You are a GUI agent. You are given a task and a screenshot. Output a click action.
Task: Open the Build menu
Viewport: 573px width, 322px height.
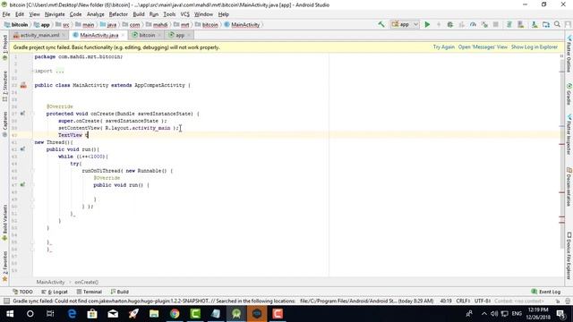[139, 14]
